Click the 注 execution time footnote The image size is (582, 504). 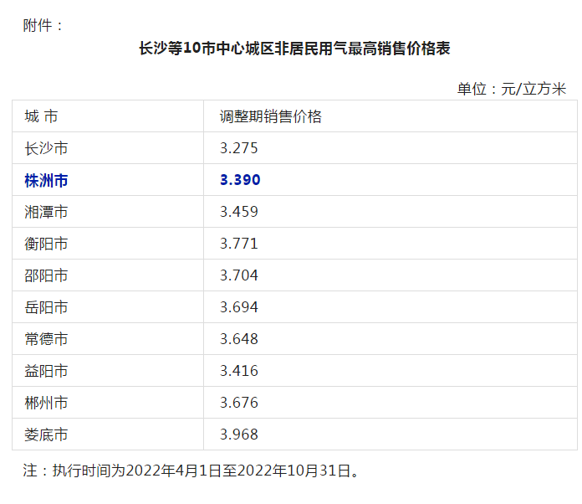[194, 471]
